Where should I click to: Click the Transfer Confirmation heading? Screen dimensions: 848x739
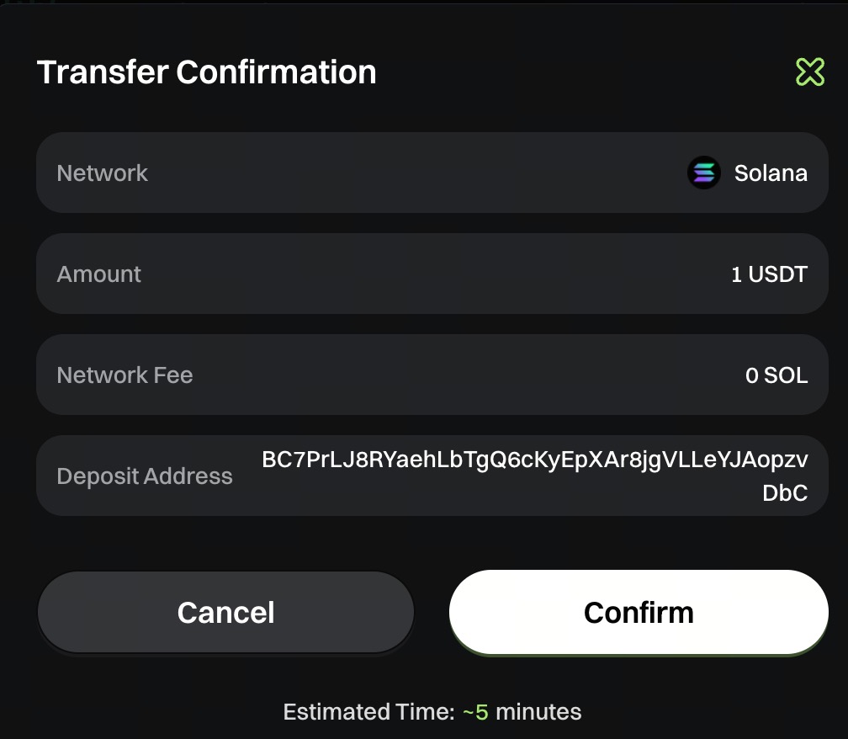pos(206,72)
